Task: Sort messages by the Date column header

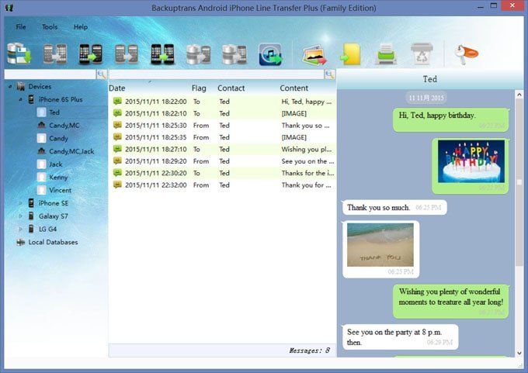Action: 117,88
